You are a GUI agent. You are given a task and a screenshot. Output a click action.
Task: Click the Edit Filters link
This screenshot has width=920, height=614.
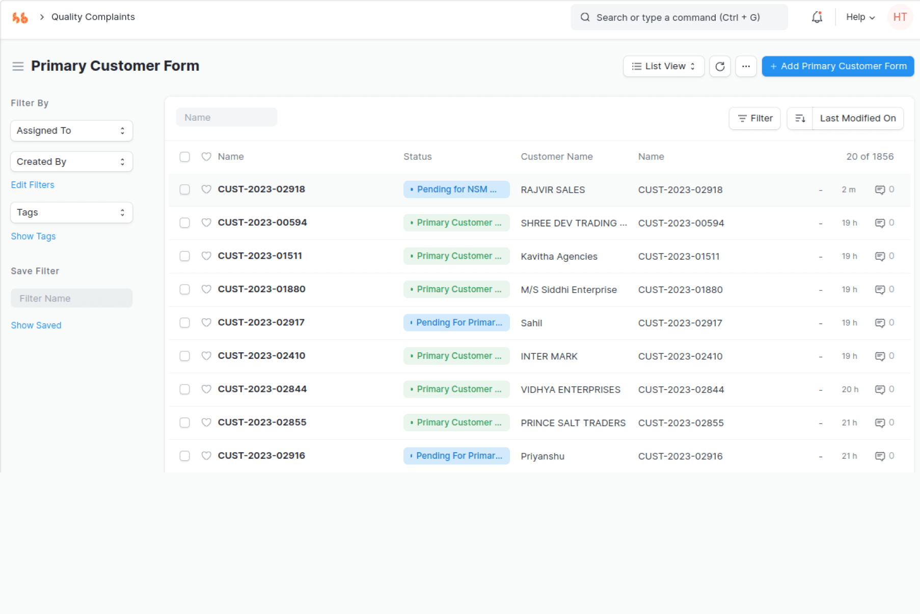pyautogui.click(x=33, y=185)
